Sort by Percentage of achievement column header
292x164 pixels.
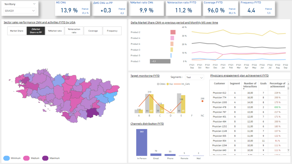[277, 85]
